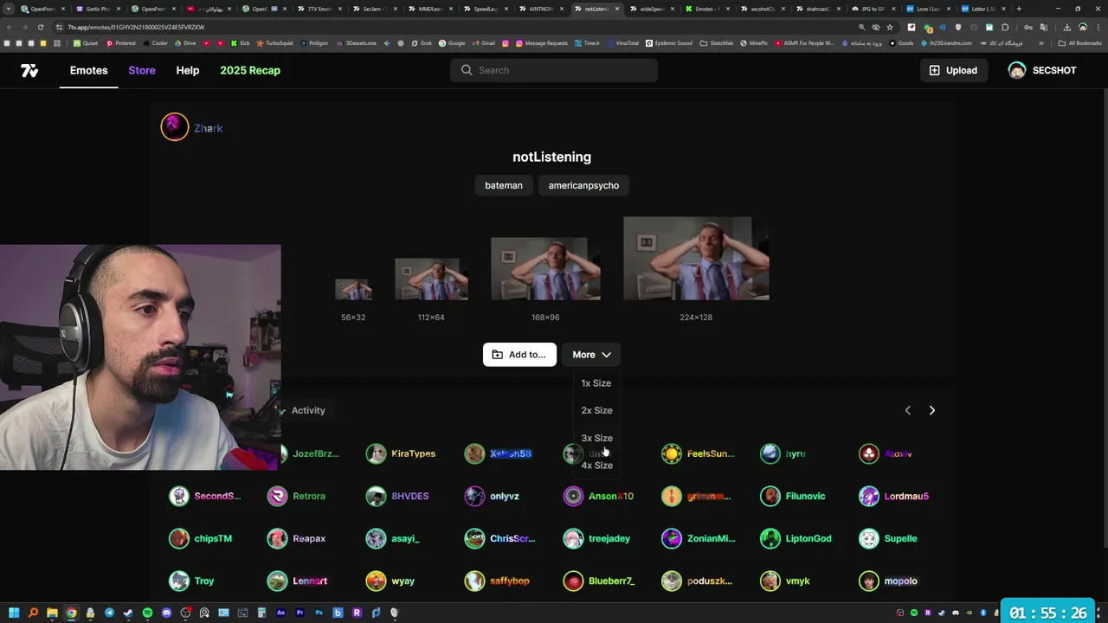Click the Upload plus icon
Viewport: 1108px width, 623px height.
[934, 70]
